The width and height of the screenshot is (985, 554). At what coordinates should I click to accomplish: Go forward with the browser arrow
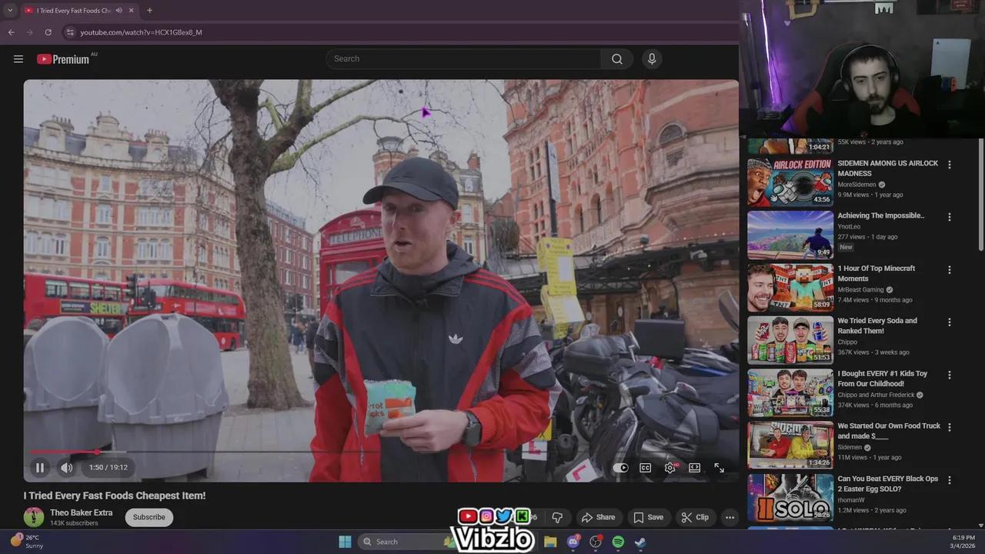pos(29,32)
